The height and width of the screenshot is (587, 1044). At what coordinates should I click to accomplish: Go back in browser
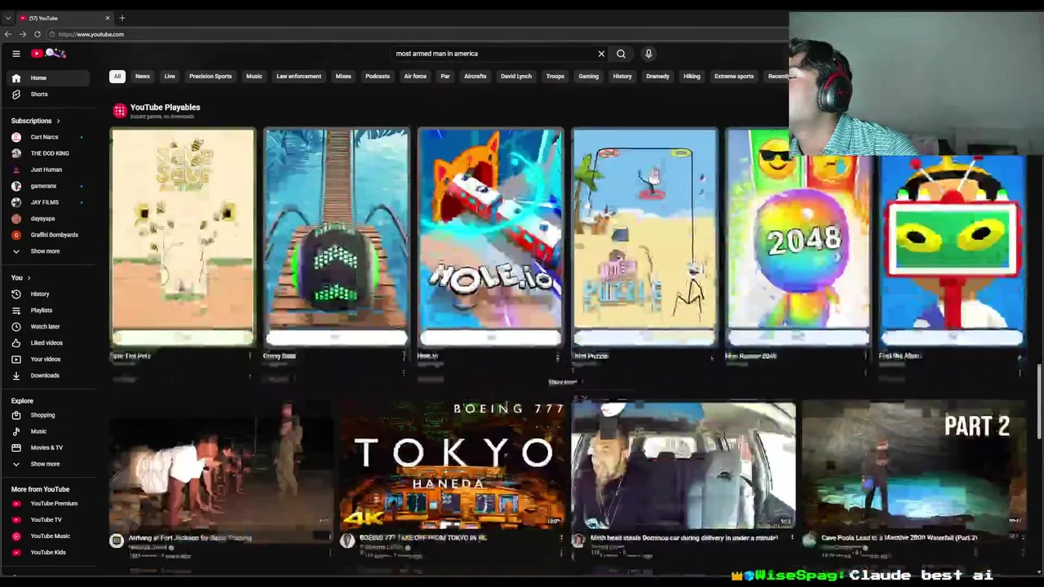(8, 34)
